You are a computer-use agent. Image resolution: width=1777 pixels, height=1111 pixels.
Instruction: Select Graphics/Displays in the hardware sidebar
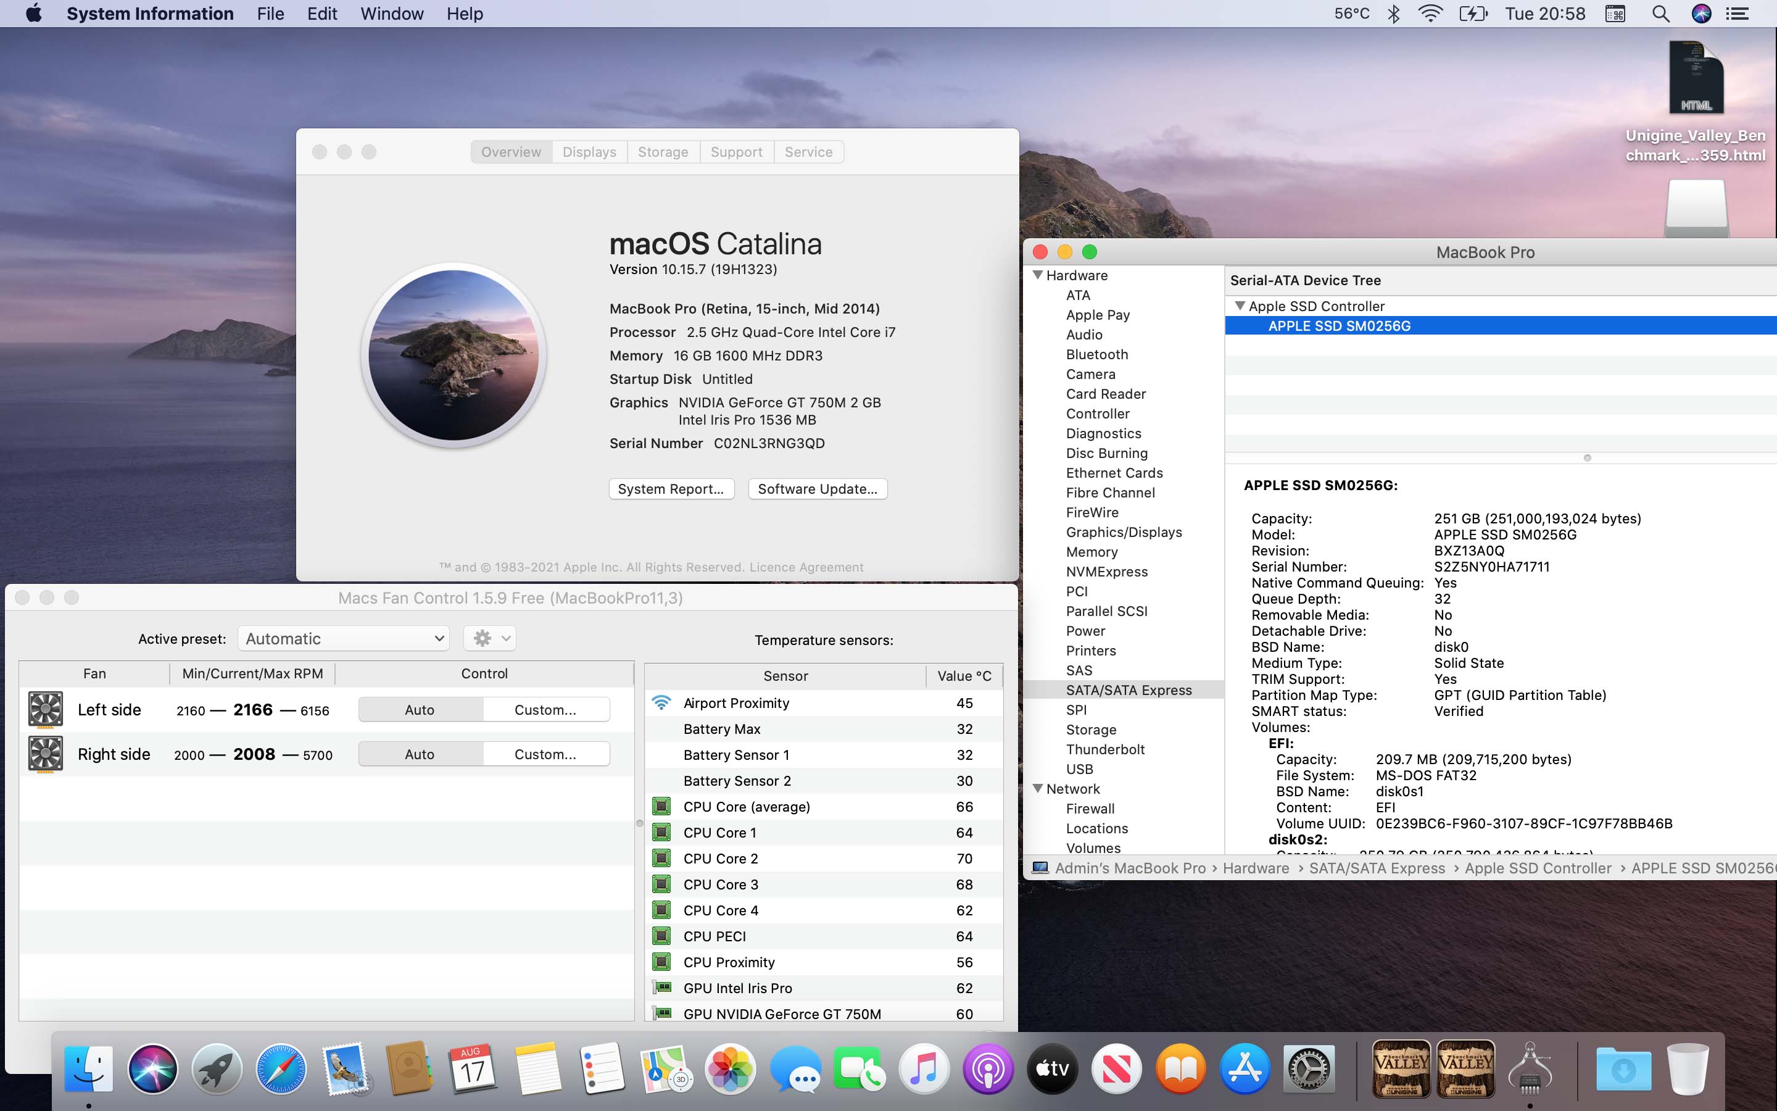click(1124, 532)
